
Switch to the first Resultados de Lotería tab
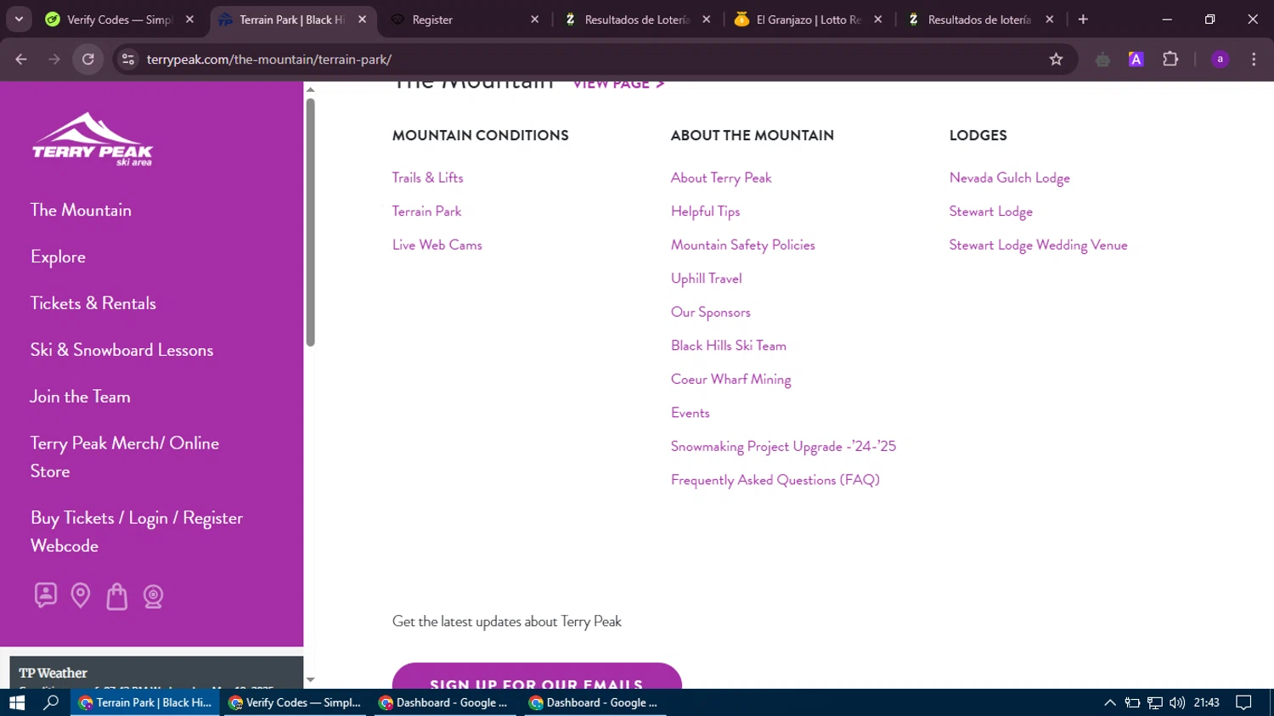(637, 19)
